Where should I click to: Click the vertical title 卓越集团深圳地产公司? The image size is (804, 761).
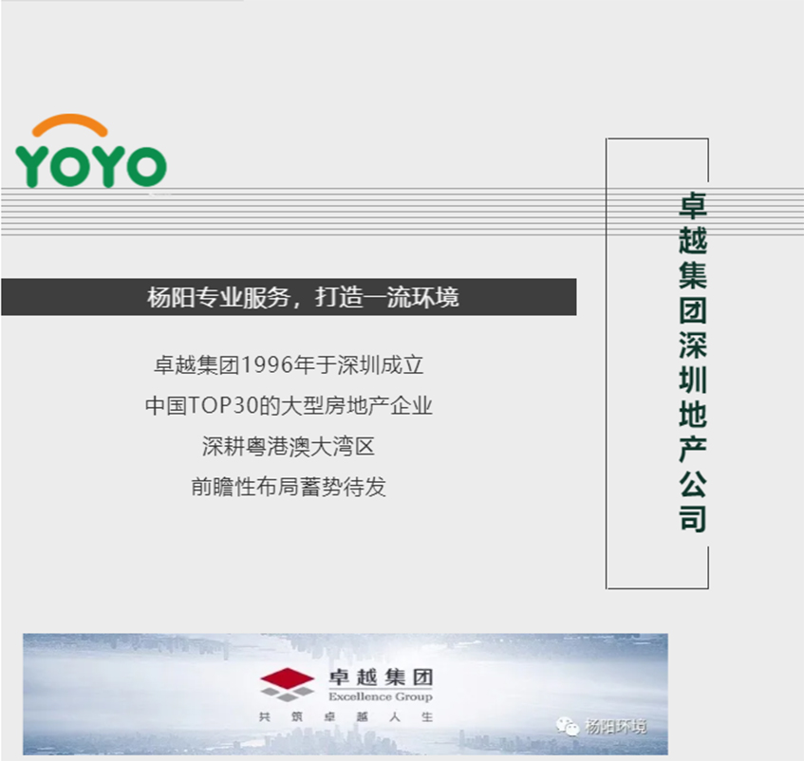click(x=694, y=362)
